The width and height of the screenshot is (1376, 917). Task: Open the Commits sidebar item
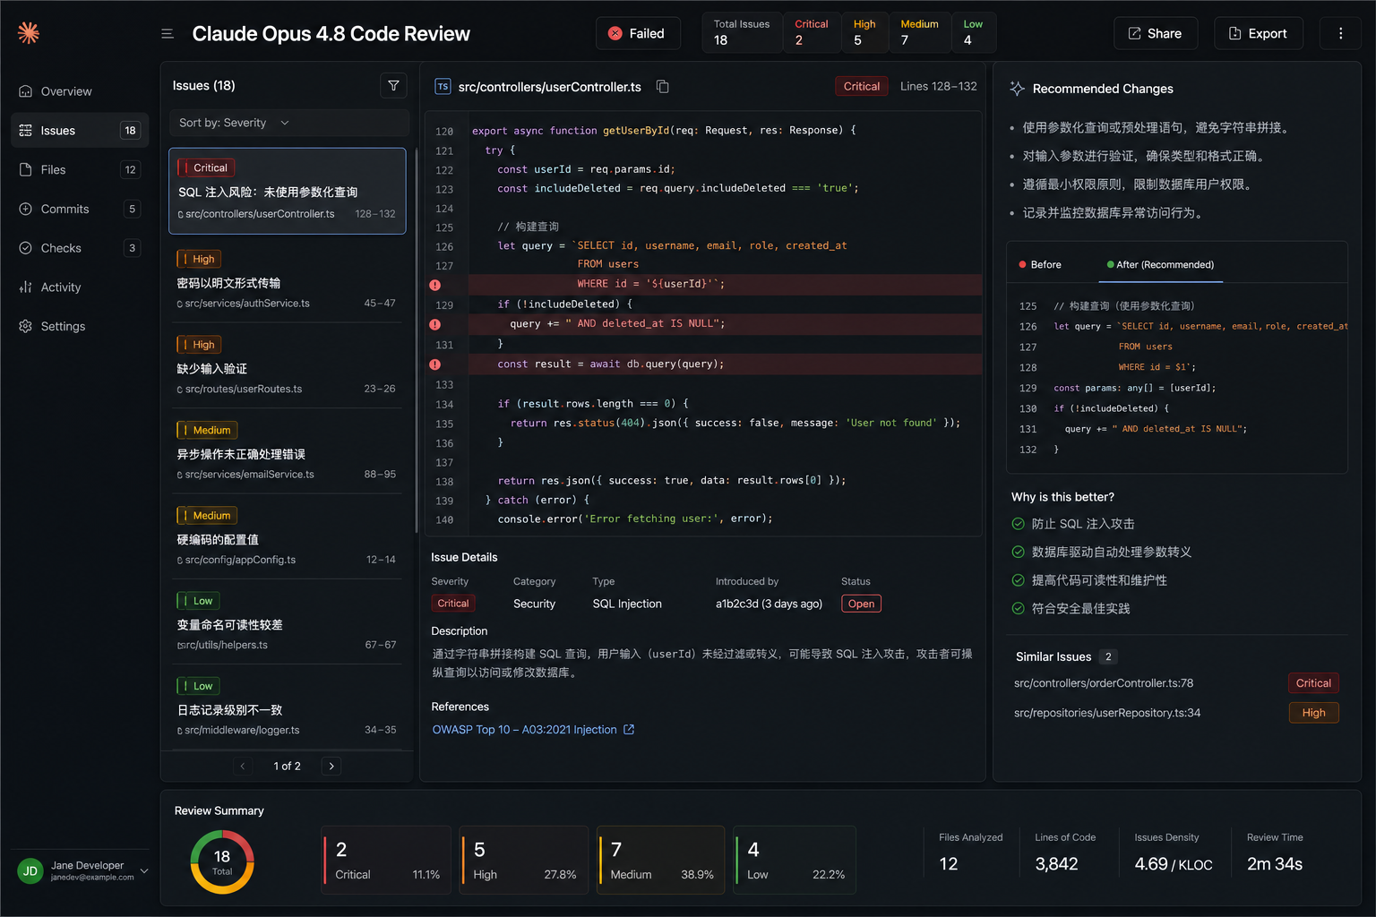click(x=80, y=209)
